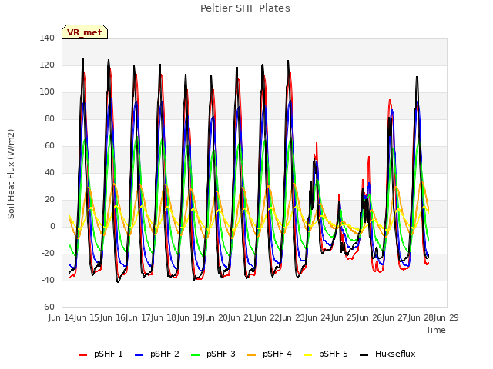Click the VR_met annotation label

click(85, 32)
